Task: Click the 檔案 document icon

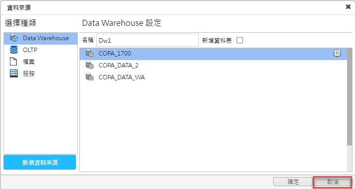Action: 14,62
